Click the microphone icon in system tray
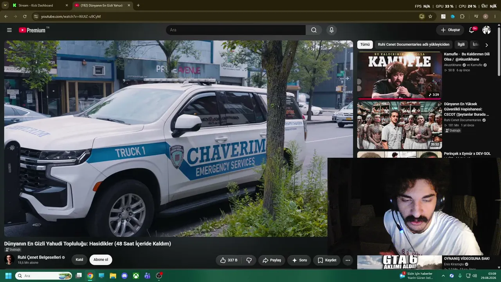The height and width of the screenshot is (282, 501). click(460, 276)
